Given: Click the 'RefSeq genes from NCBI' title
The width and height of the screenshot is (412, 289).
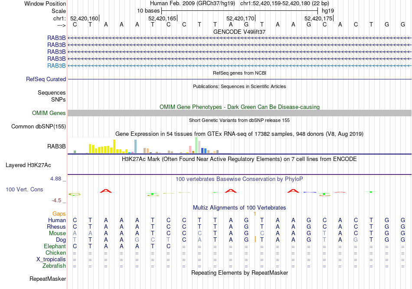Looking at the screenshot, I should pos(239,73).
